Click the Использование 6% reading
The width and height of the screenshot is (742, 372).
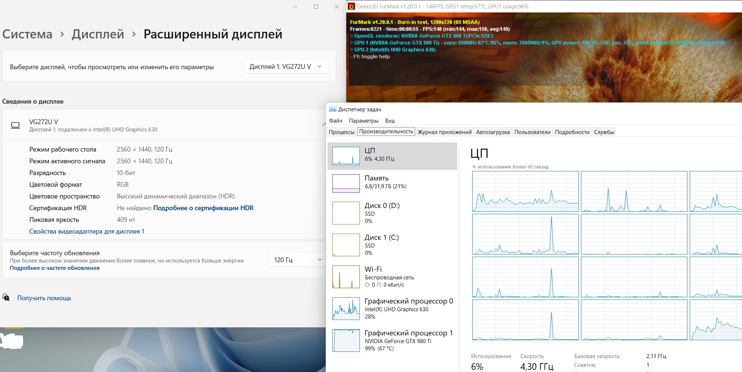pyautogui.click(x=477, y=367)
